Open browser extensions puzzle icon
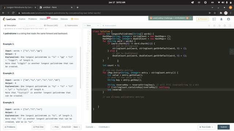Screen dimensions: 234x131 coord(221,13)
